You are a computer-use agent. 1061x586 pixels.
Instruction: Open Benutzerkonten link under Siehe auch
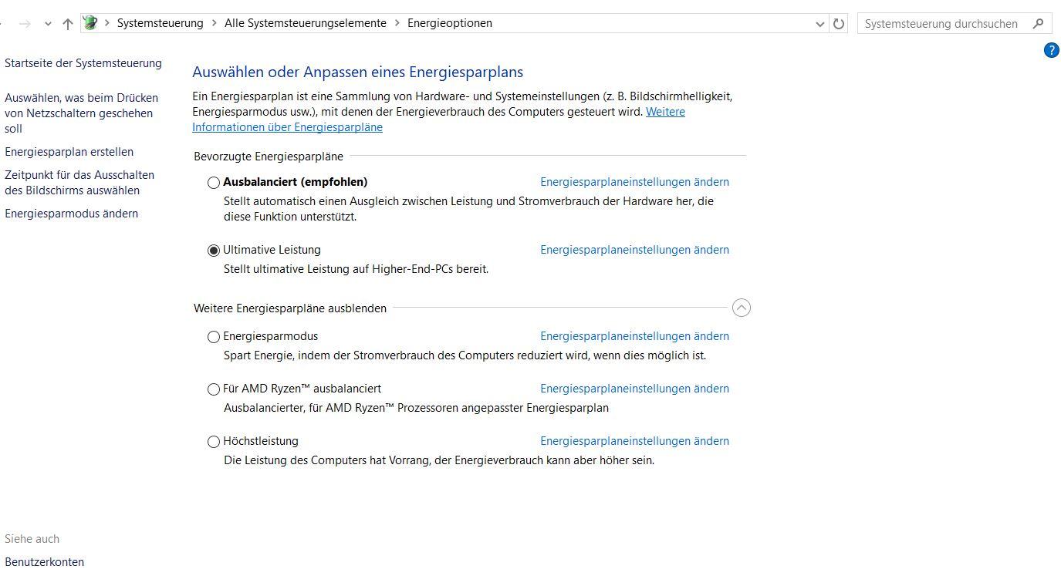[44, 562]
